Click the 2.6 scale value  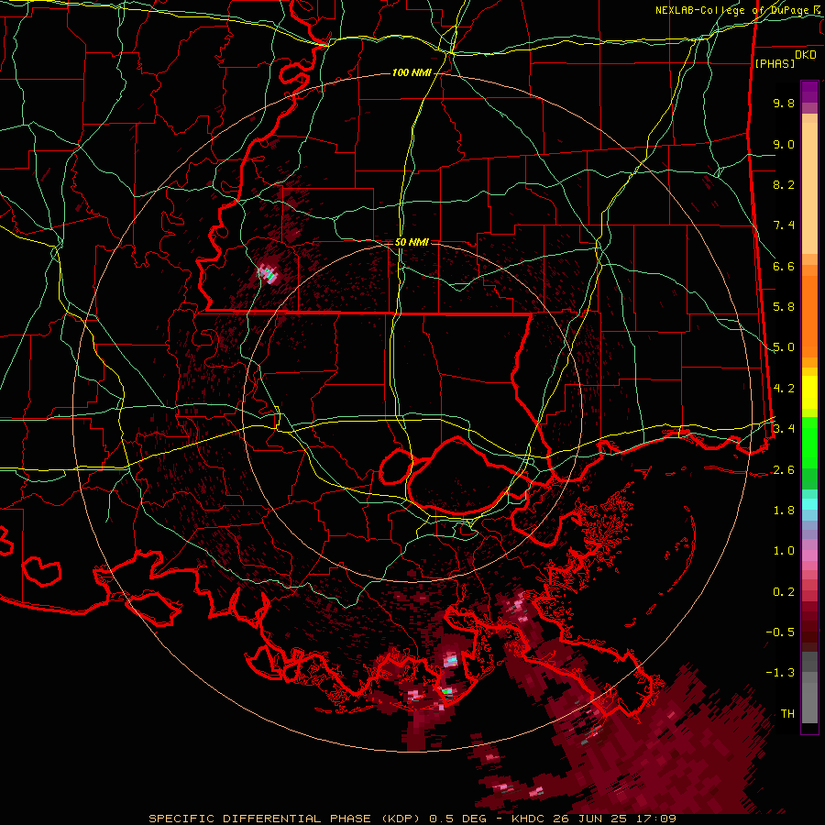[x=784, y=470]
